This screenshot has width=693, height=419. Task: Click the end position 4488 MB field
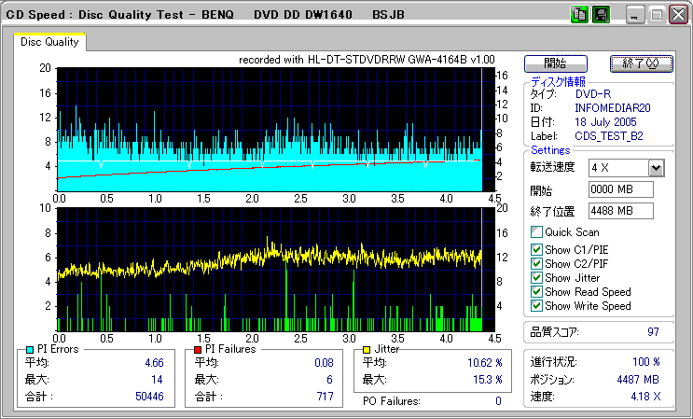point(620,210)
